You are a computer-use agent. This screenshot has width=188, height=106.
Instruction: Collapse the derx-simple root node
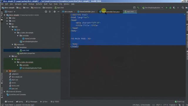click(5, 15)
